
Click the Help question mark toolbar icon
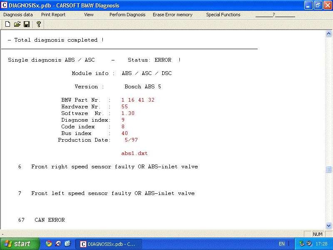(x=38, y=24)
